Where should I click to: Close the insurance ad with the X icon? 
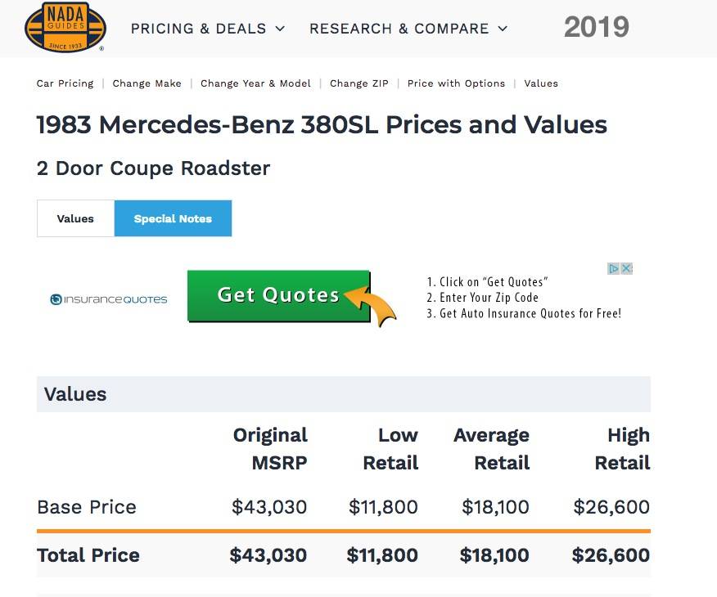point(626,268)
